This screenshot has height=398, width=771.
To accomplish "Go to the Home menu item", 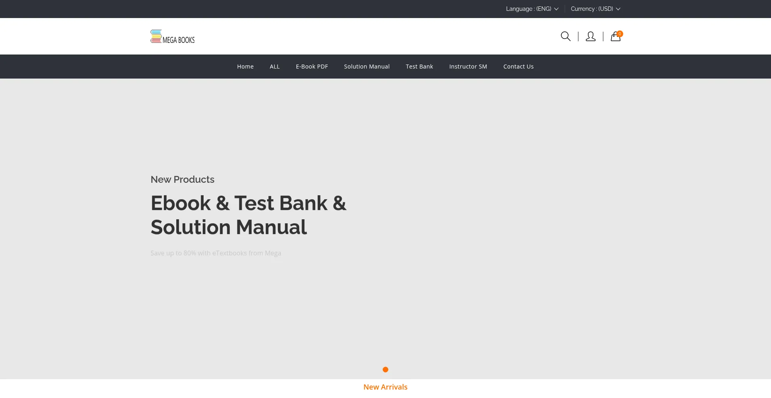I will coord(245,67).
